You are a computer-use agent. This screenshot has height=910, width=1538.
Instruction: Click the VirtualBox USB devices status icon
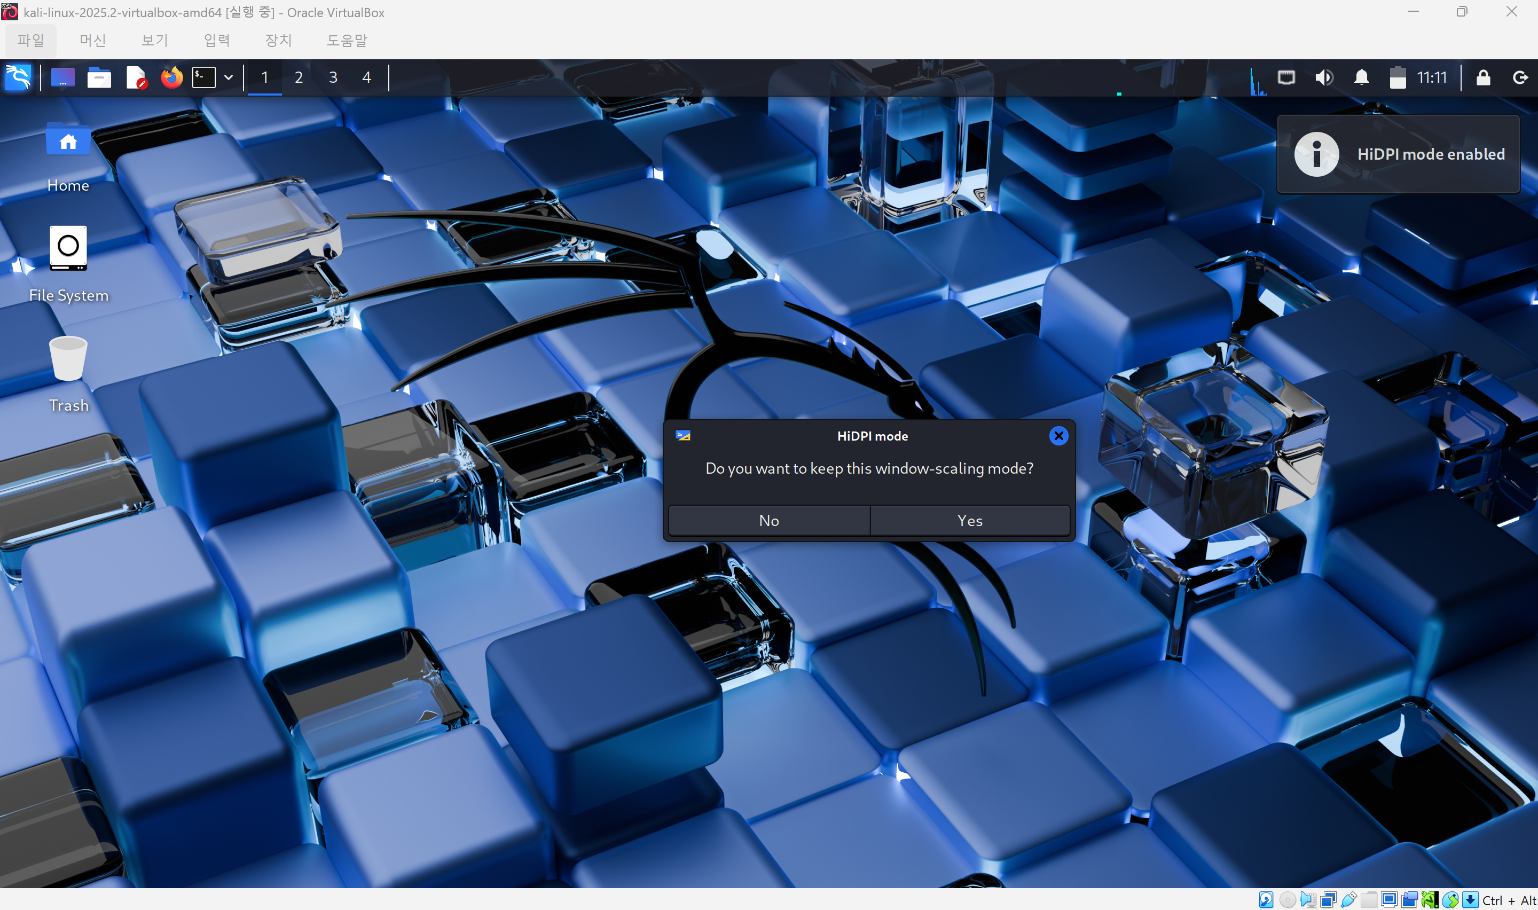[x=1348, y=899]
